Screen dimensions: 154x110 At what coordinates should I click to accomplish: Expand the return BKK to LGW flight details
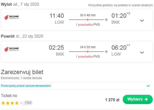click(x=142, y=52)
